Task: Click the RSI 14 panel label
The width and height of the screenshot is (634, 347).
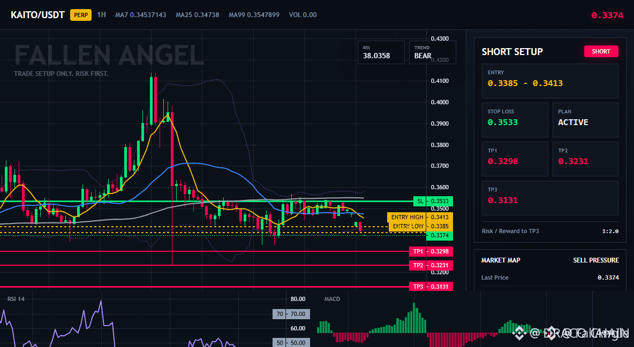Action: coord(16,299)
